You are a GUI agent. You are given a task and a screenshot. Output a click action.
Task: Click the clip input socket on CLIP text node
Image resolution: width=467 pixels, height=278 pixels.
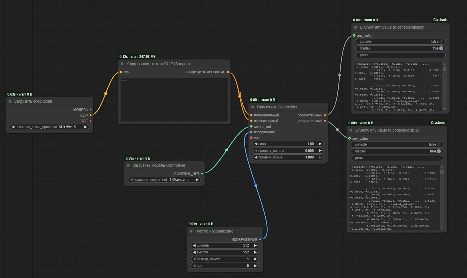point(121,72)
